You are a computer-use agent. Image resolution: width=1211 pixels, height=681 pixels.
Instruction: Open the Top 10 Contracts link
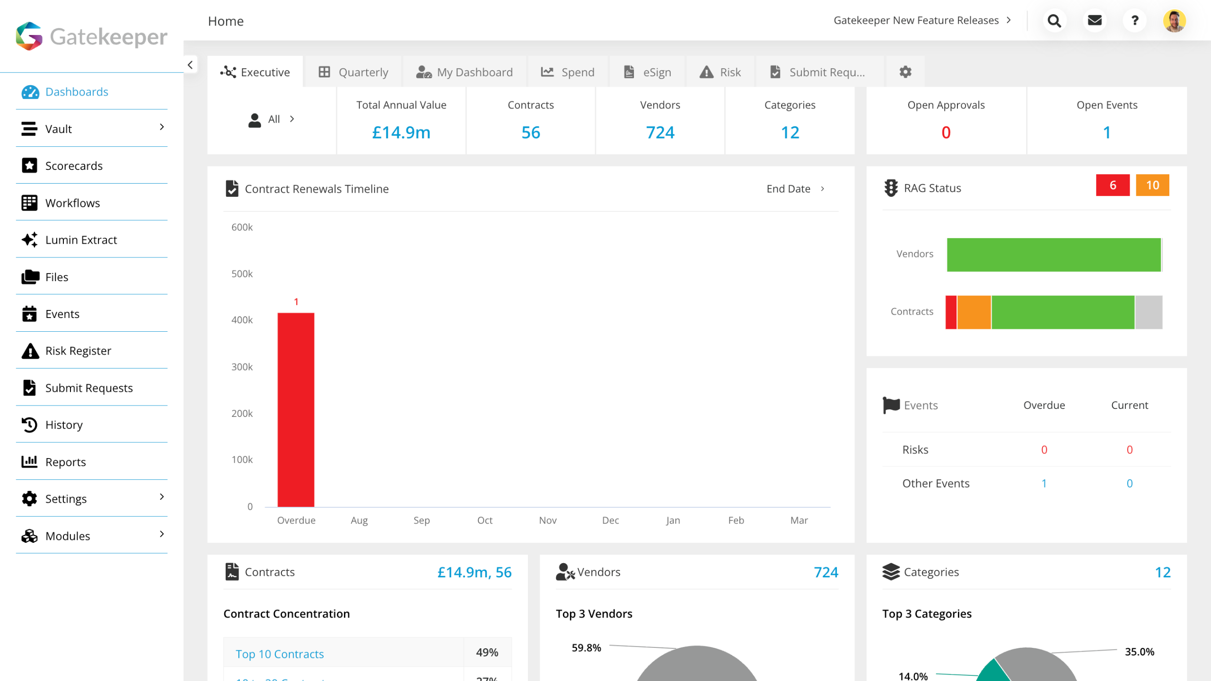(280, 654)
